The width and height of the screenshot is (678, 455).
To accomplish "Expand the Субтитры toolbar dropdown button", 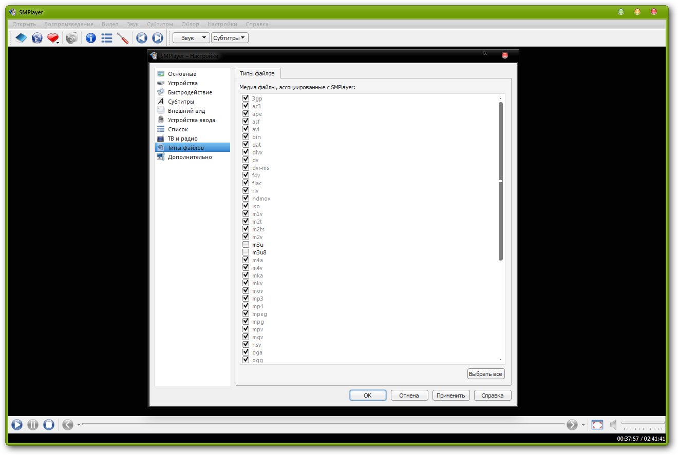I will [x=230, y=38].
